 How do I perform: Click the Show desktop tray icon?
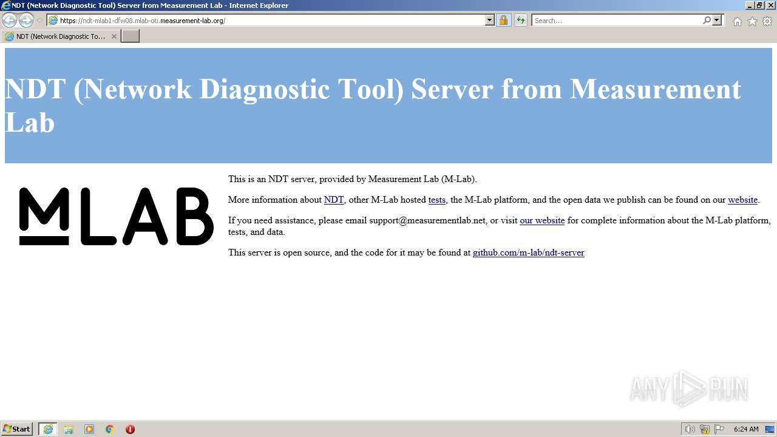(x=770, y=429)
